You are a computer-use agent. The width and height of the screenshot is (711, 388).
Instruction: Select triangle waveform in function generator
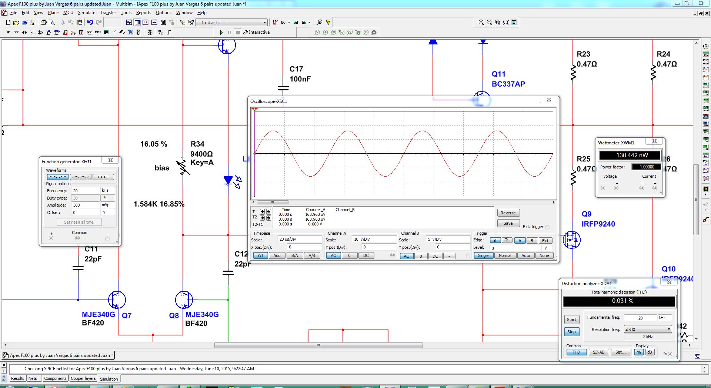pos(80,177)
